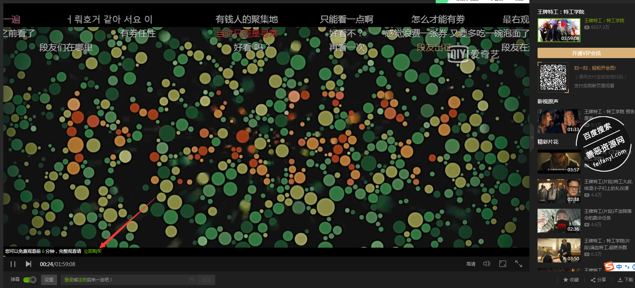
Task: Click the Sogou input method S icon
Action: [609, 267]
